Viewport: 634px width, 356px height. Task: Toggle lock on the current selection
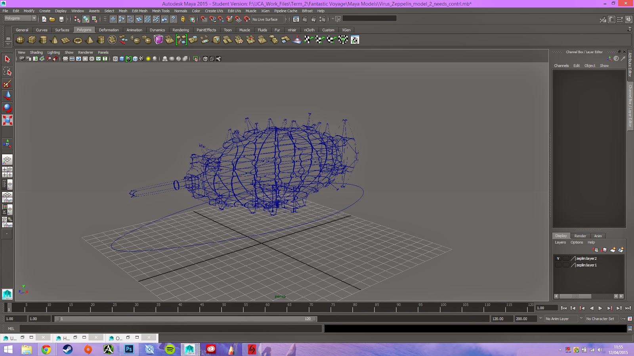pyautogui.click(x=183, y=19)
